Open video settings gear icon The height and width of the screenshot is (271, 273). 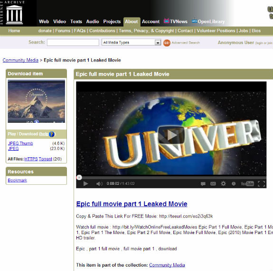[x=223, y=183]
